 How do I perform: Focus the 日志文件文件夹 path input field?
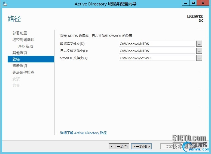[x=157, y=51]
